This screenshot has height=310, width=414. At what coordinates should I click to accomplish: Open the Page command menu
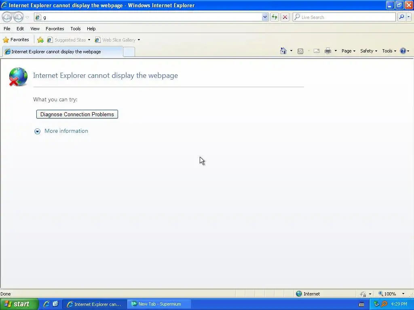tap(348, 51)
